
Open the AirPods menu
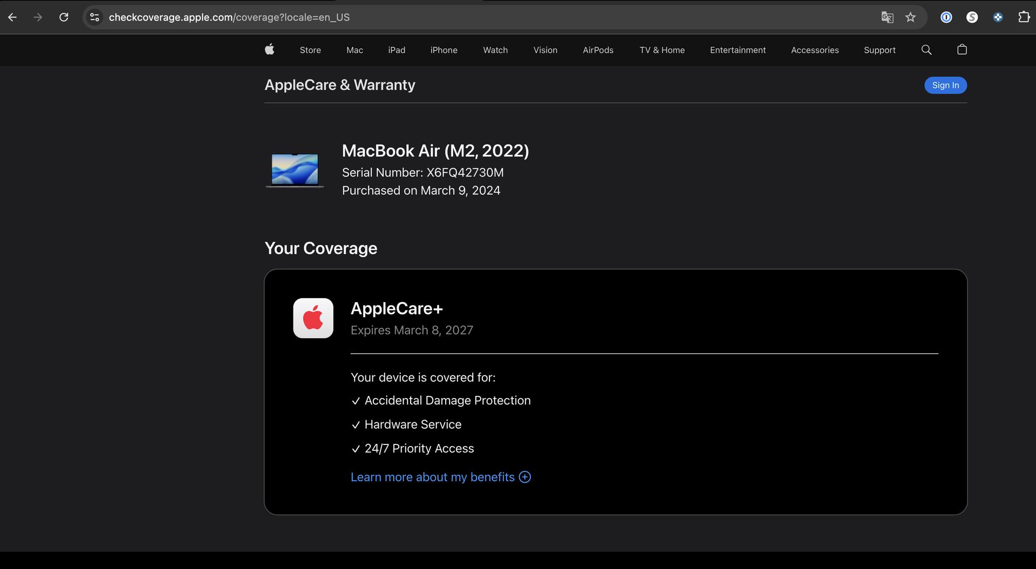(598, 50)
